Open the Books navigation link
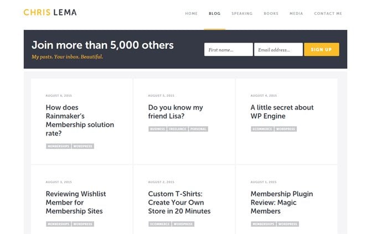This screenshot has width=371, height=234. point(271,13)
